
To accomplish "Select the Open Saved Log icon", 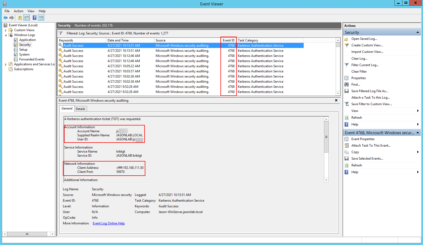I will pyautogui.click(x=346, y=39).
